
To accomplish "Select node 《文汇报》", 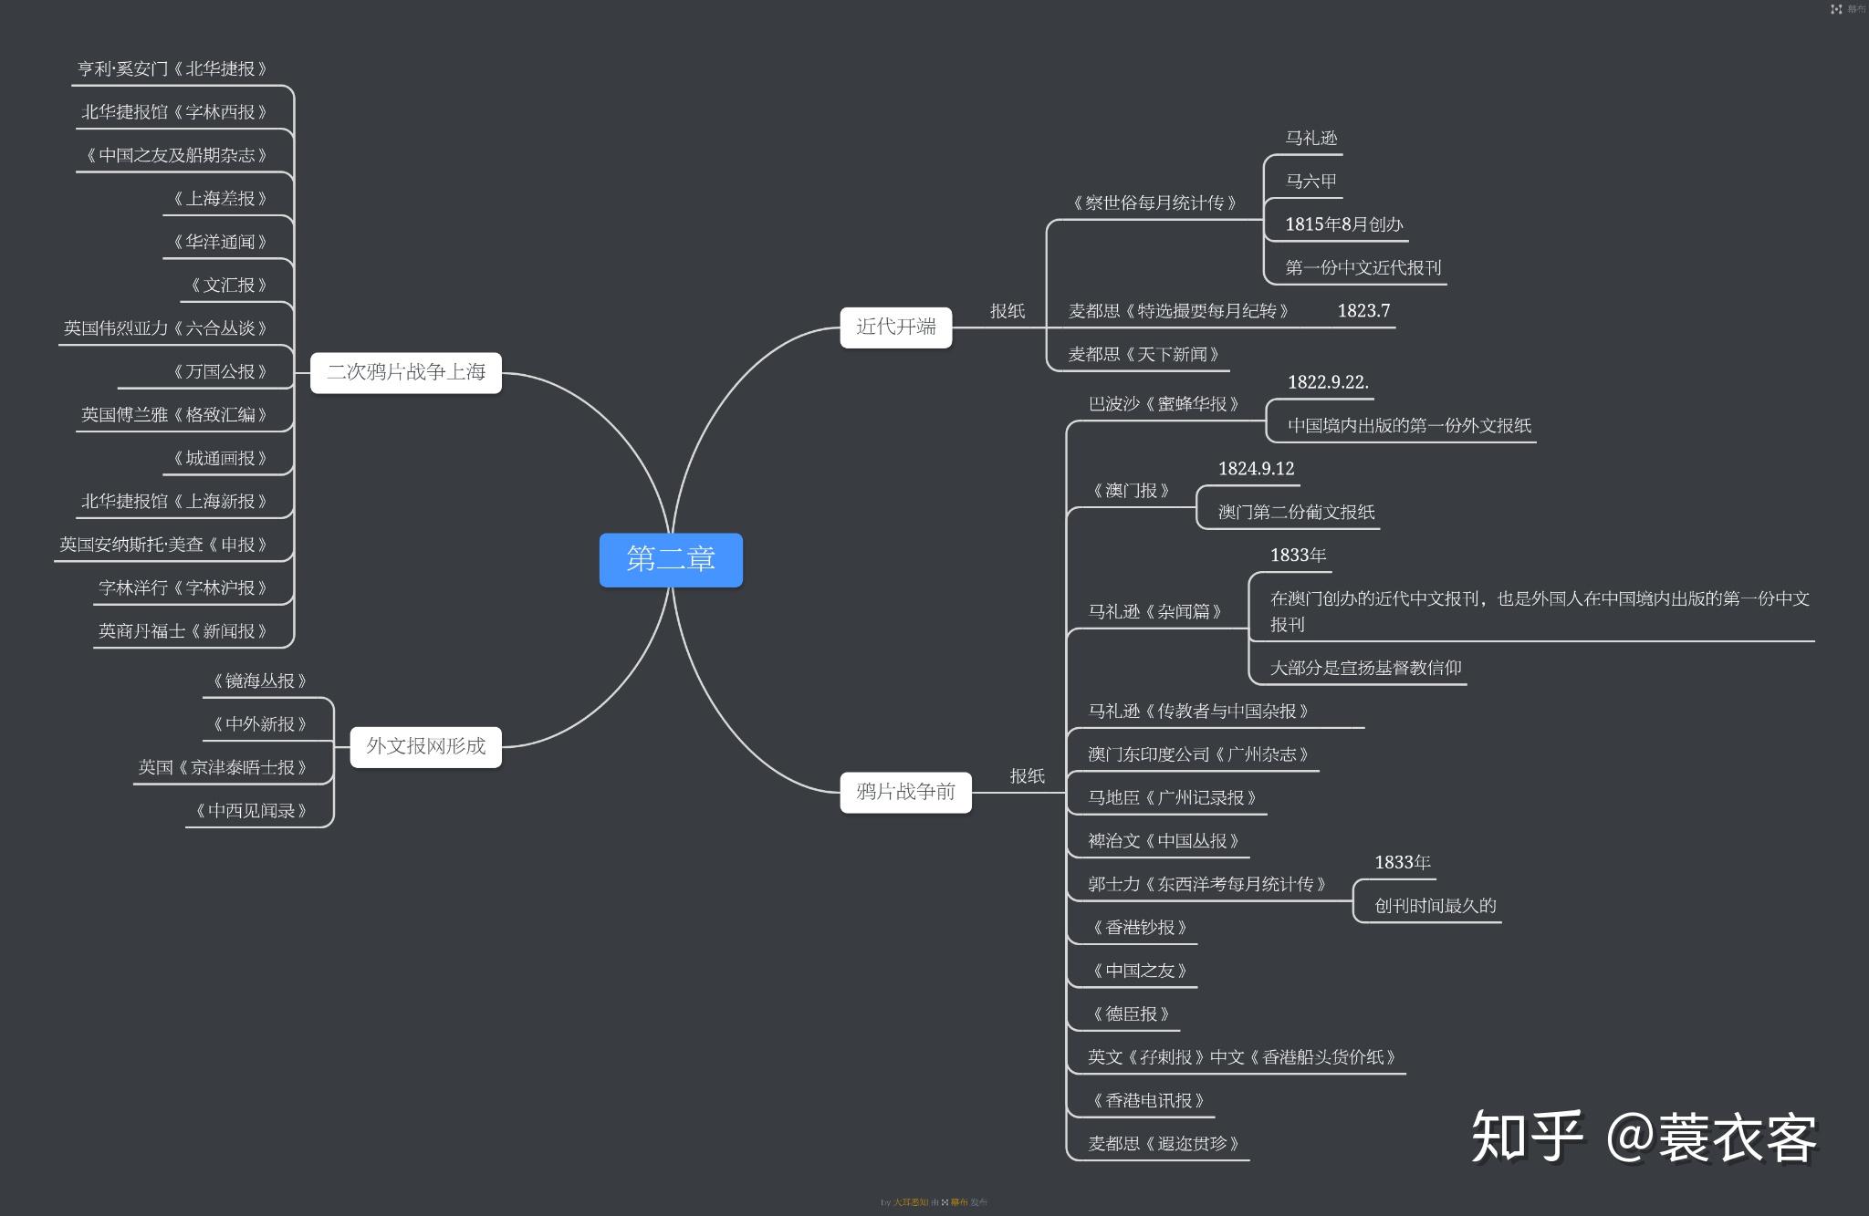I will coord(228,286).
